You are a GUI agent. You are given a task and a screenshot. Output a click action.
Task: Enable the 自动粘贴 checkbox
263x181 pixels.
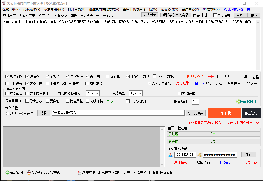pyautogui.click(x=215, y=15)
